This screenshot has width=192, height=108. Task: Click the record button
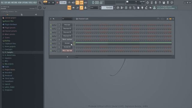[57, 3]
